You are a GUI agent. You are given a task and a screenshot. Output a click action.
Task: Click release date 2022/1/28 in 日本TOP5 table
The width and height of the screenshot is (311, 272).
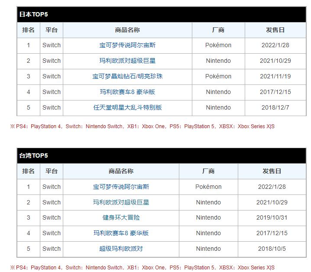coord(275,45)
